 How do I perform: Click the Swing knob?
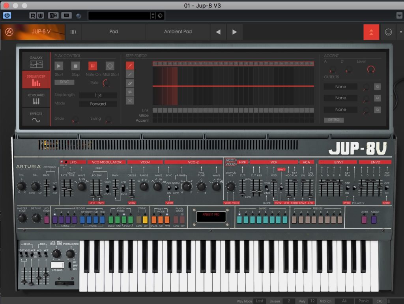(x=108, y=119)
